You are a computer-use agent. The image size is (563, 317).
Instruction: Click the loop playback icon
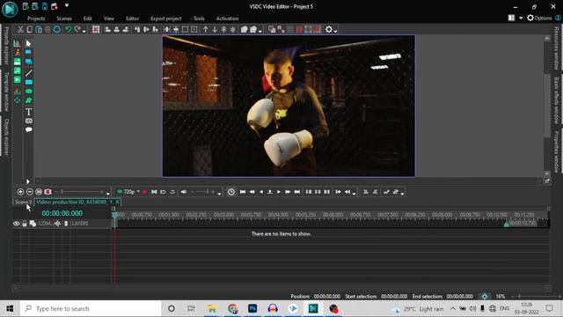point(172,192)
